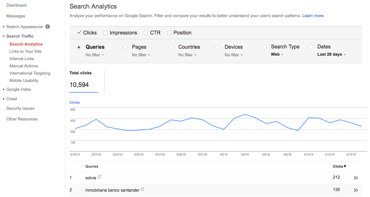Open solvia query via its external link icon
This screenshot has width=370, height=197.
pyautogui.click(x=100, y=177)
